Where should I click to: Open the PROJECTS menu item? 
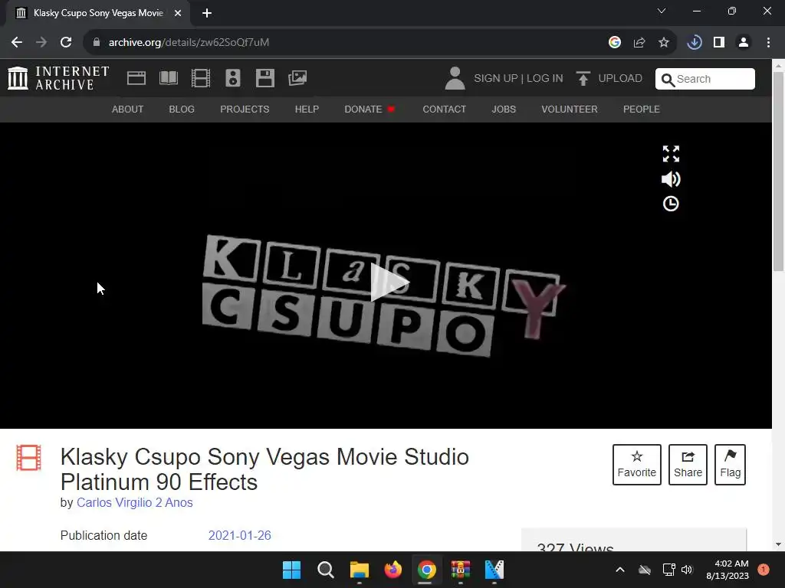click(x=245, y=109)
